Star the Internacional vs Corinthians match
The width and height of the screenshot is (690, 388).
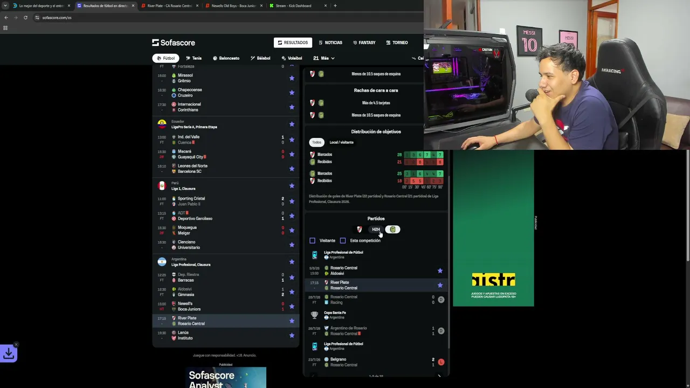click(x=292, y=107)
